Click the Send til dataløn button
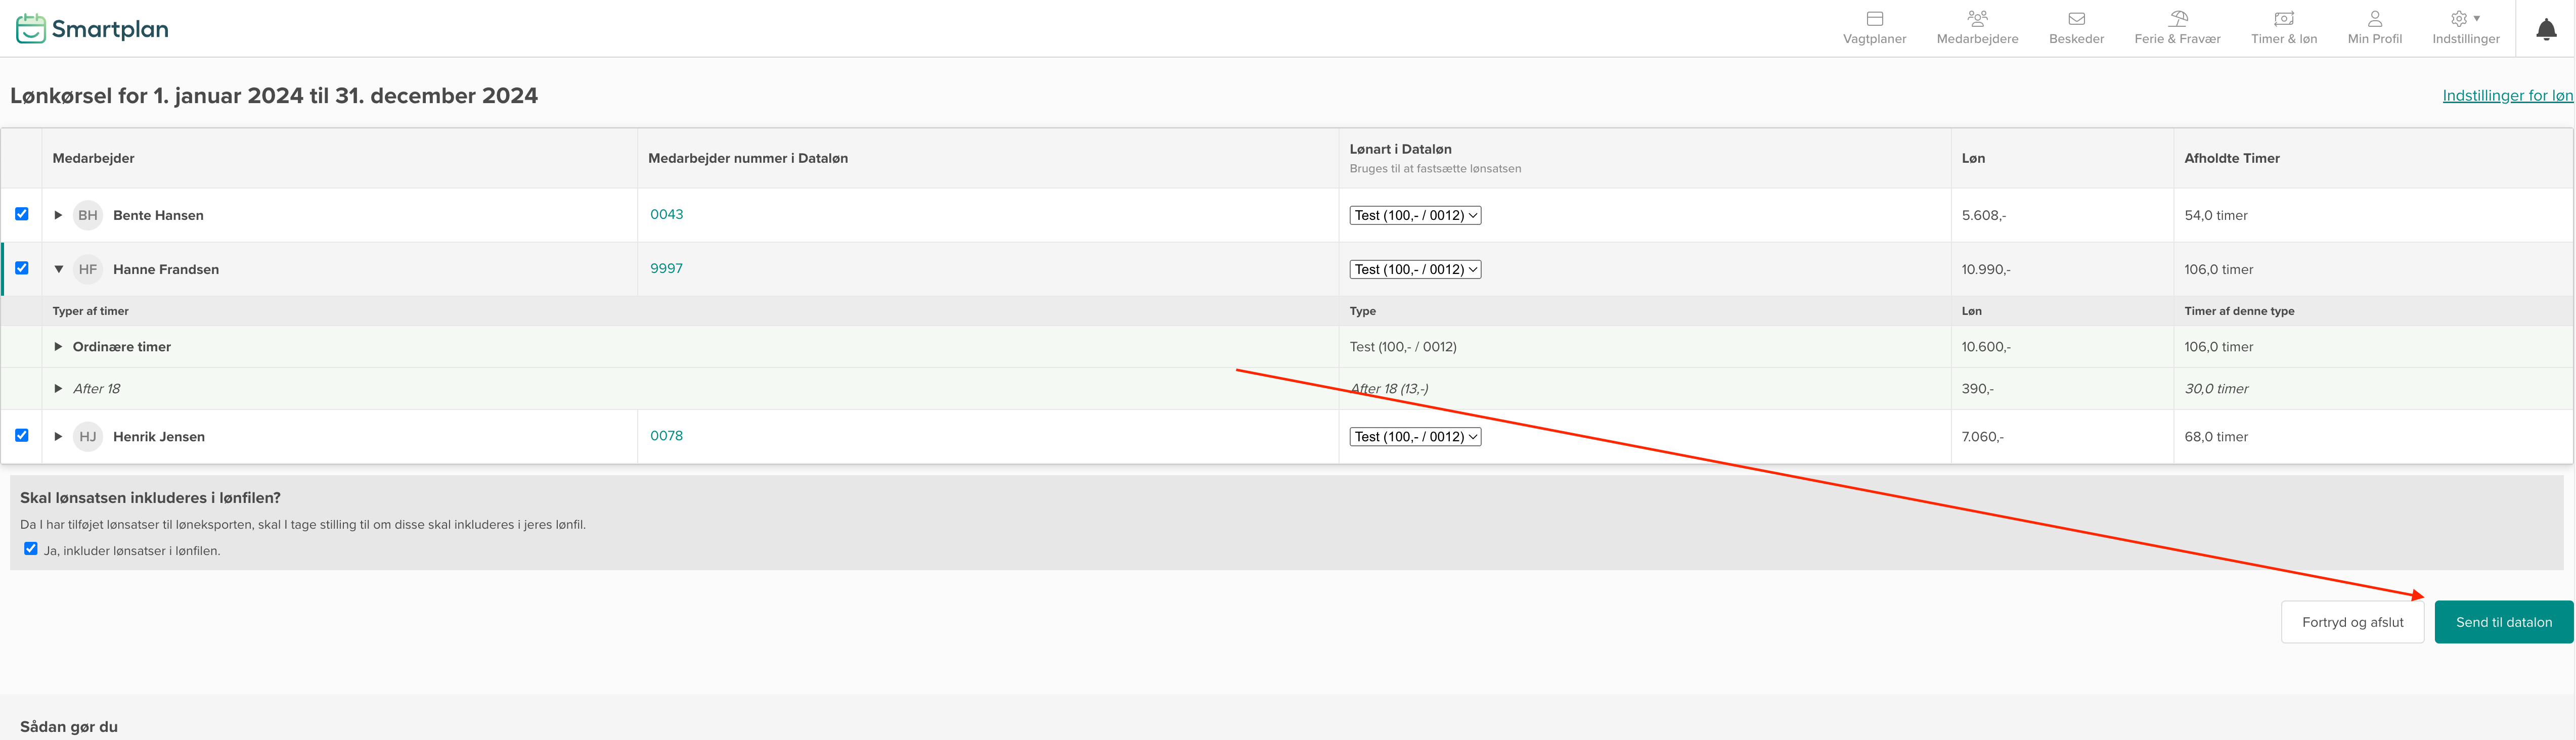This screenshot has width=2576, height=740. (x=2503, y=622)
